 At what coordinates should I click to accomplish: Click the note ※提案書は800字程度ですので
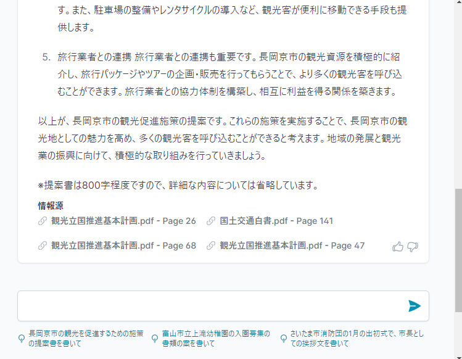(x=178, y=185)
